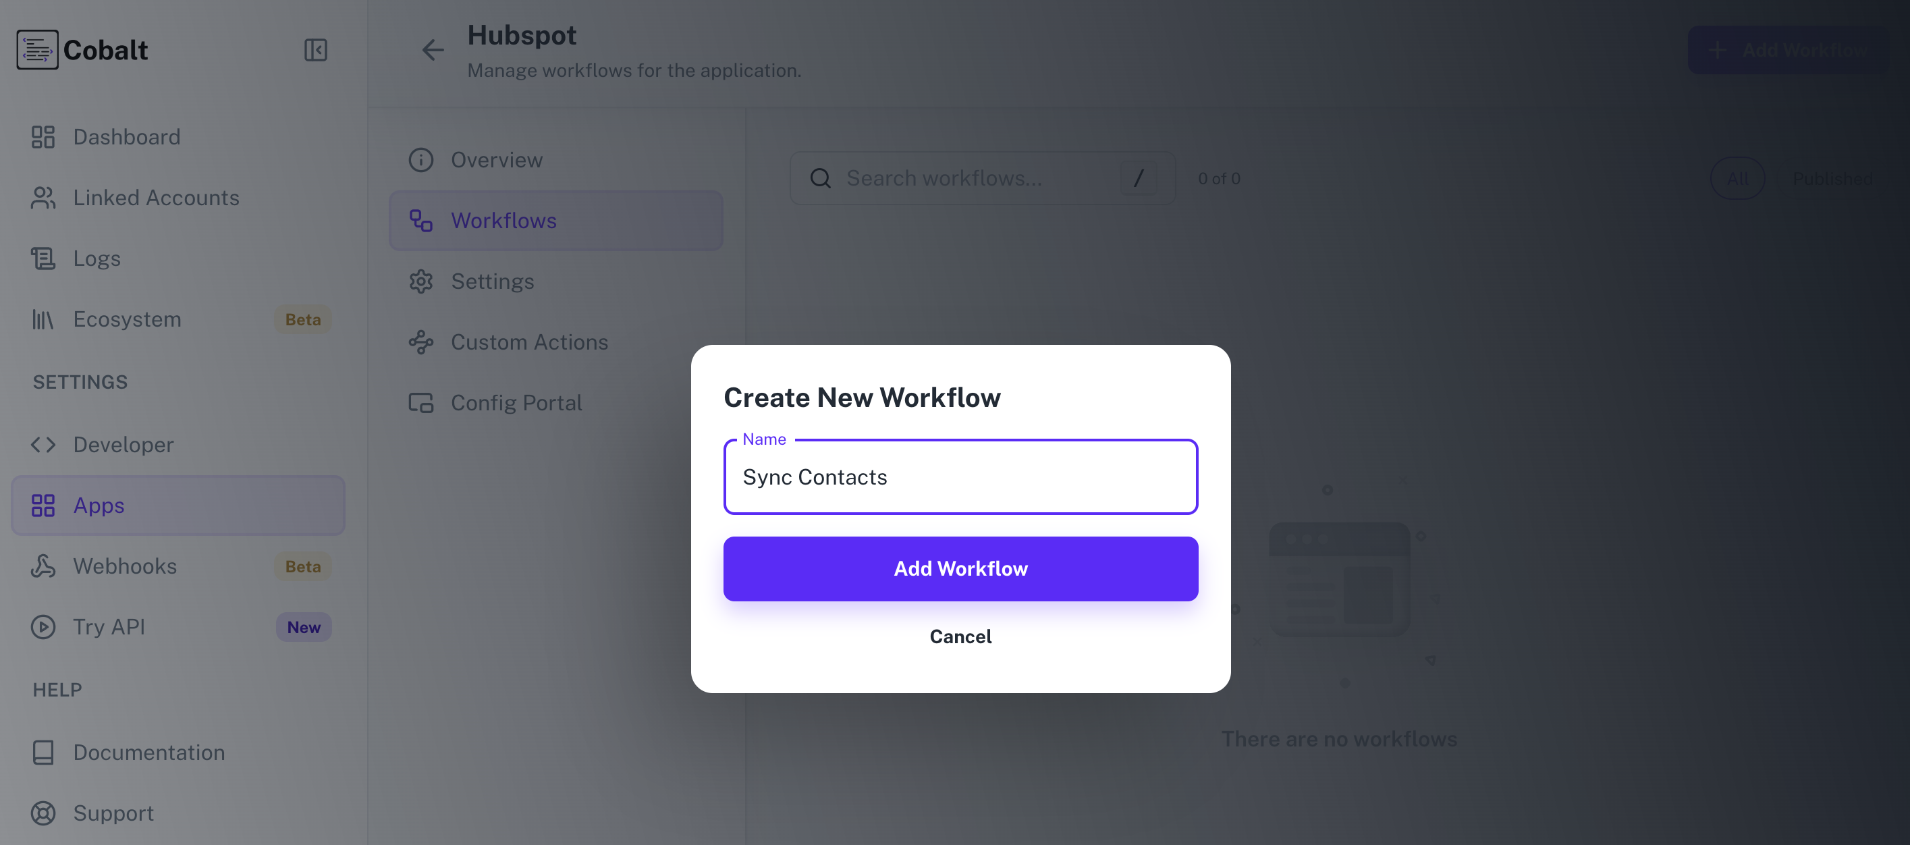Click the Add Workflow button in the dialog
1910x845 pixels.
[x=960, y=568]
